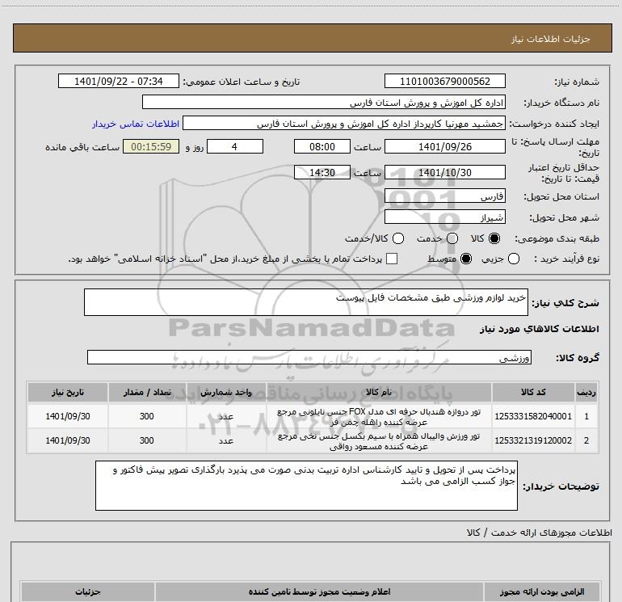
Task: Click the نام کالا column header
Action: (379, 393)
